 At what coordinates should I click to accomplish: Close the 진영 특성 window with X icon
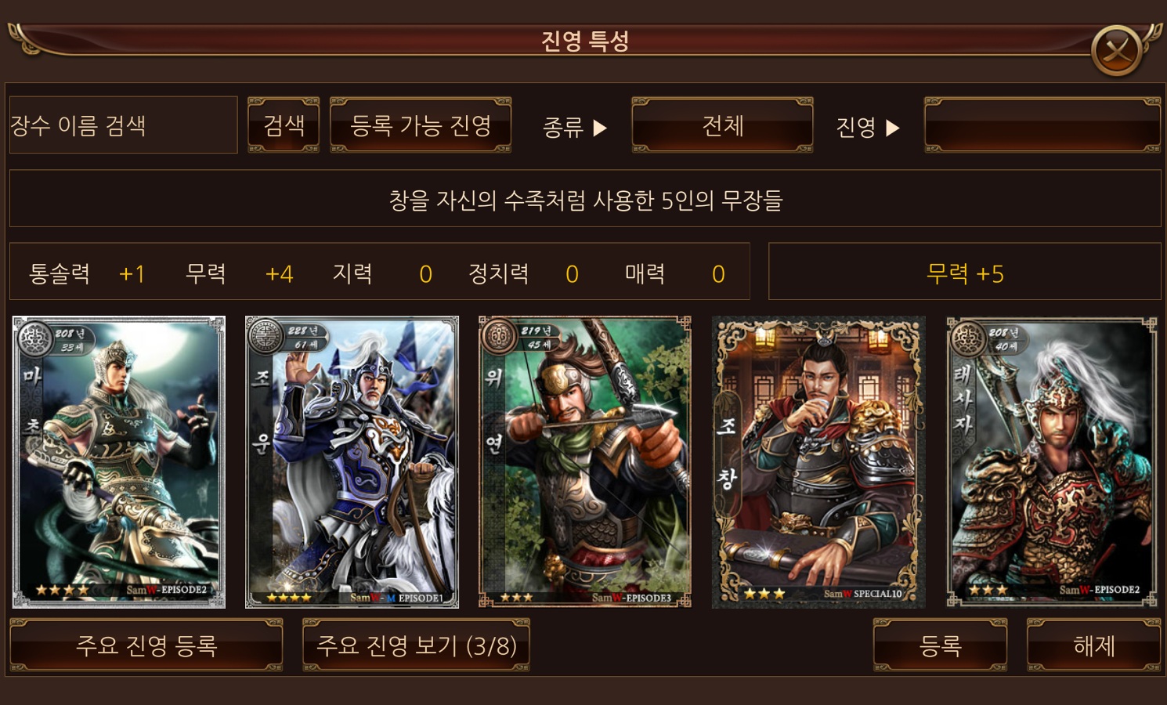(1116, 51)
